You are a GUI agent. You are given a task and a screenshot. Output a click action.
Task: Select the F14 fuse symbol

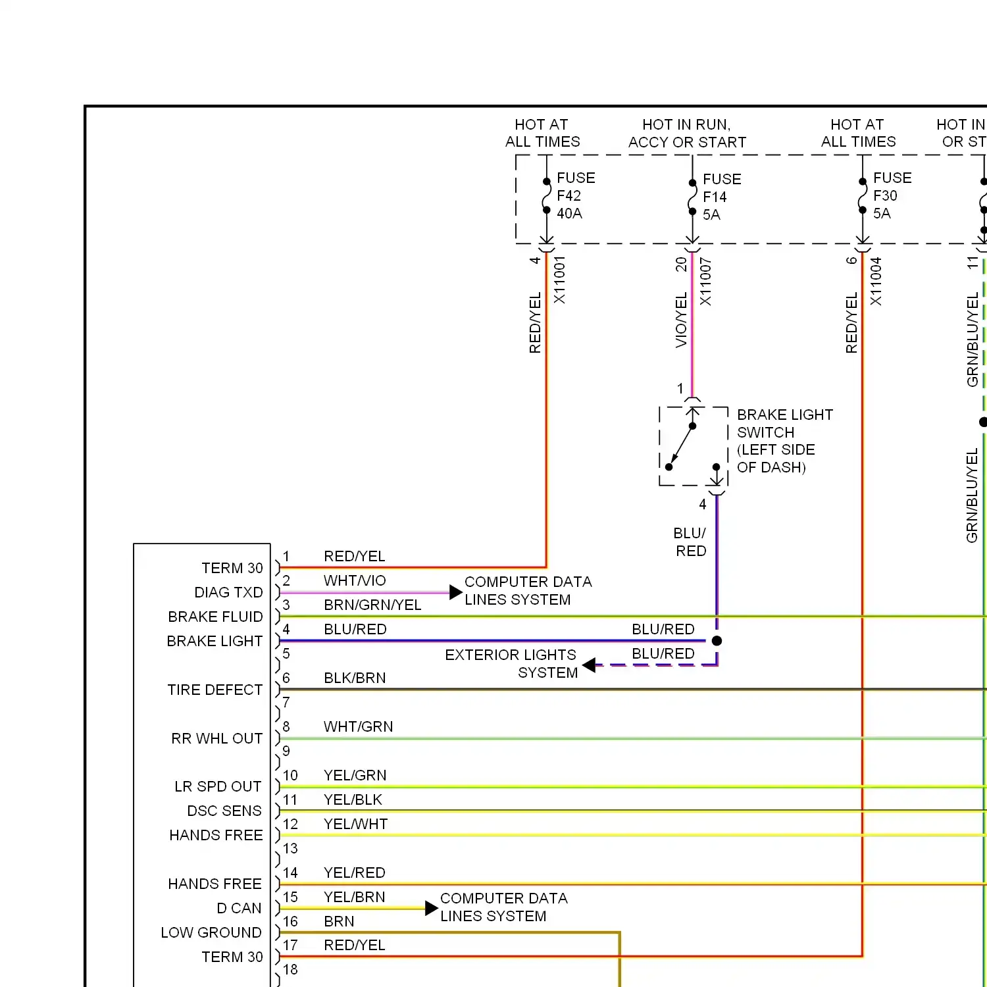[692, 197]
